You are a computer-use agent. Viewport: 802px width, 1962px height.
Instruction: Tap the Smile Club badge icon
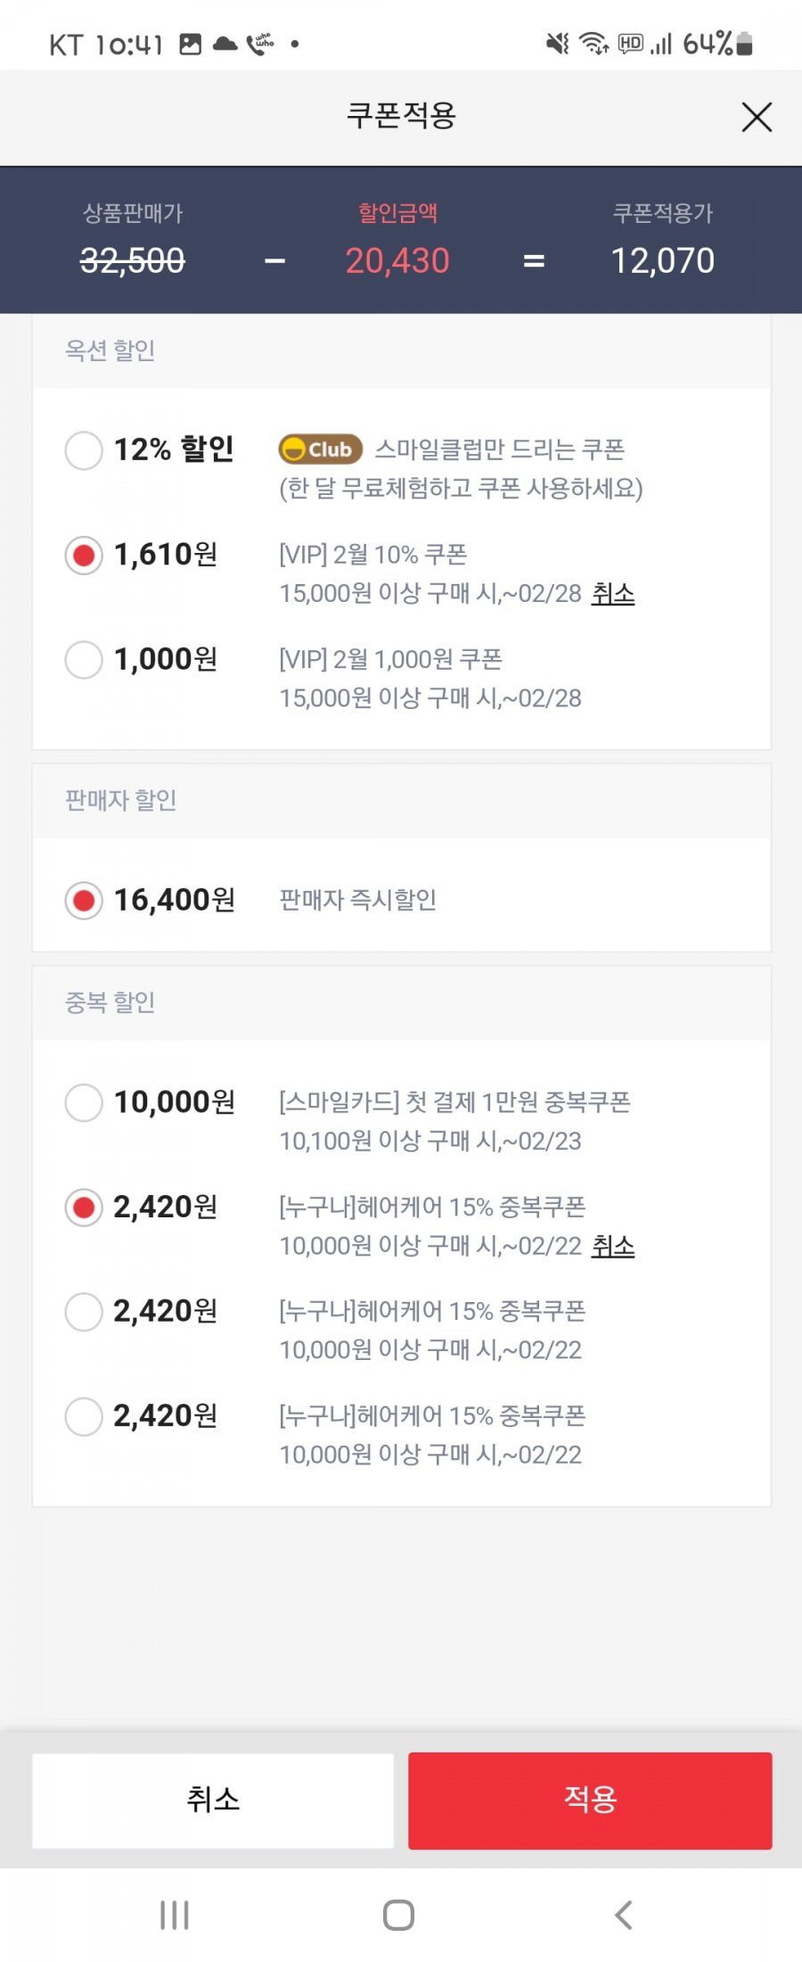321,449
